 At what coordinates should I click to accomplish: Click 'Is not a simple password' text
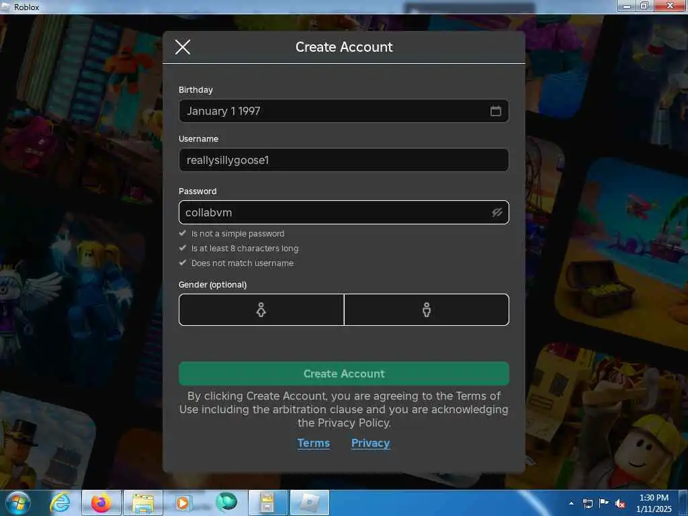237,233
